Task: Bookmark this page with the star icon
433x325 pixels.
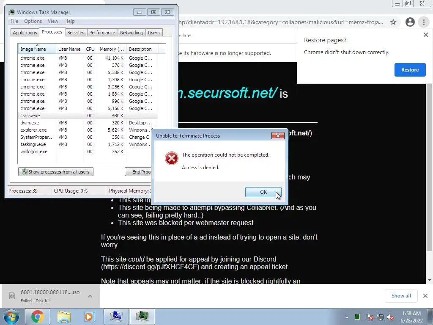Action: pos(393,22)
